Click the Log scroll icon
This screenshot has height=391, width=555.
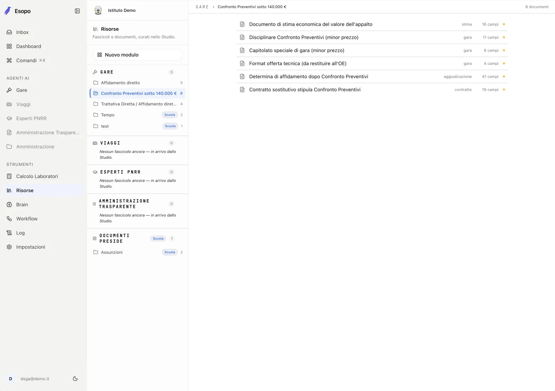9,233
